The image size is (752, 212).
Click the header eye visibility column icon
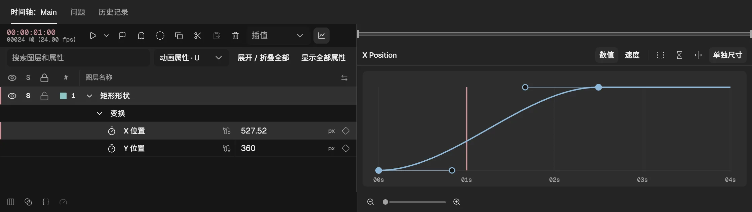(x=12, y=78)
